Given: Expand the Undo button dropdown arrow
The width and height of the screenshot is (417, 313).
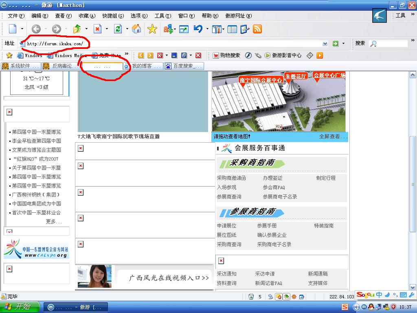Looking at the screenshot, I should coord(207,29).
